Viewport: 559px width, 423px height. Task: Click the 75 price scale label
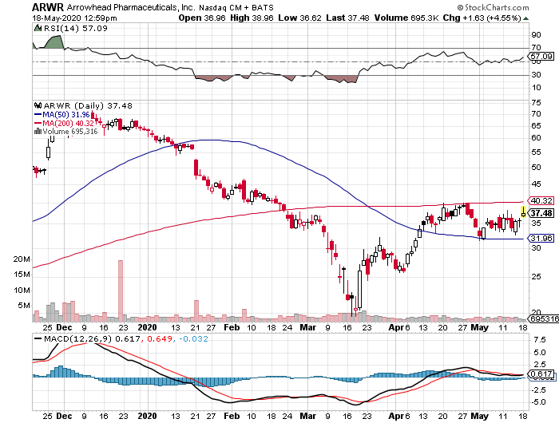[x=536, y=103]
